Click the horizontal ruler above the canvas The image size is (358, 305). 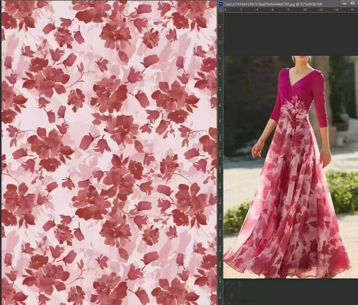pos(291,10)
